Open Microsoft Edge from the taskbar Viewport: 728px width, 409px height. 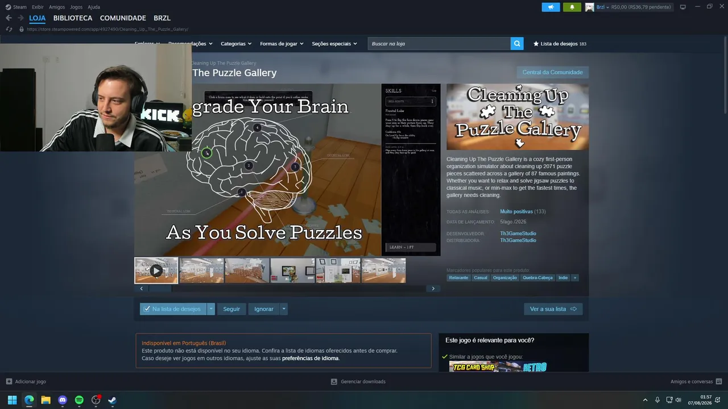29,400
